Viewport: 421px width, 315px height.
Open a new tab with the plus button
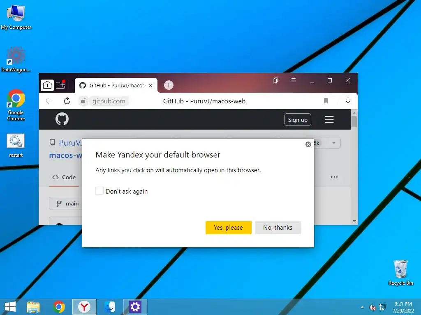click(169, 85)
